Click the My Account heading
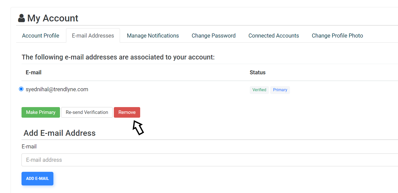 click(x=53, y=18)
